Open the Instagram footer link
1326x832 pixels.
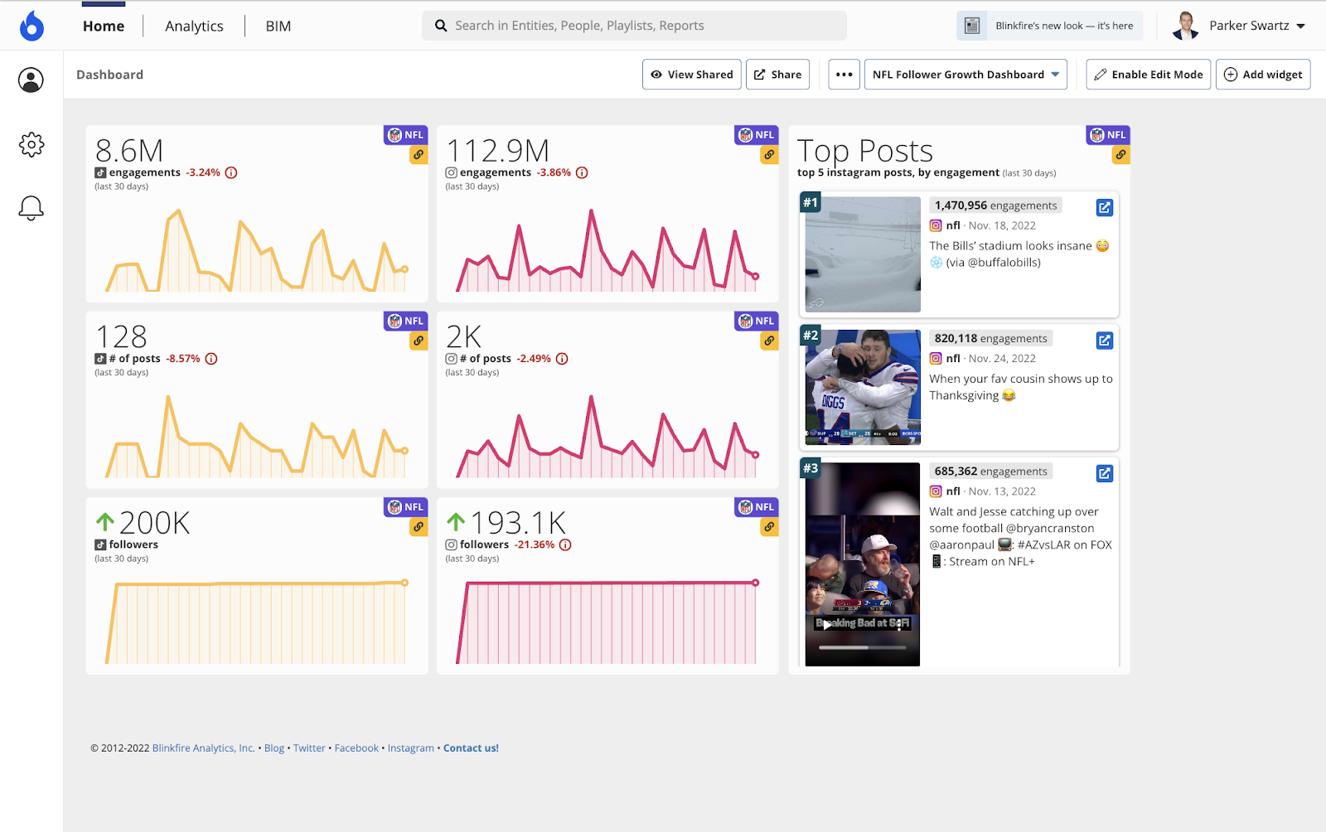pyautogui.click(x=411, y=748)
